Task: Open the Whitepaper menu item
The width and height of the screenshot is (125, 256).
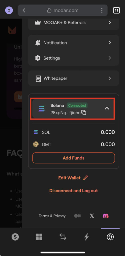Action: click(74, 78)
